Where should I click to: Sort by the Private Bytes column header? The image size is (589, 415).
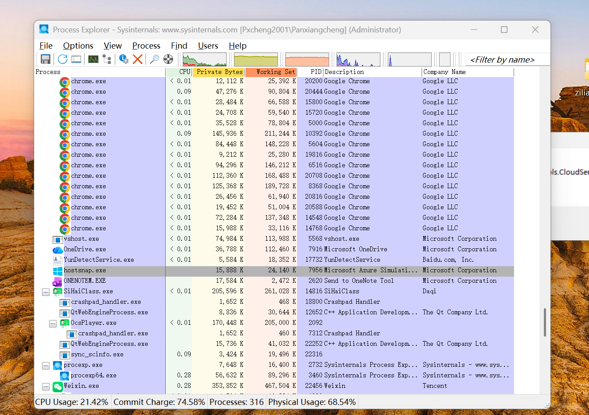pyautogui.click(x=218, y=72)
